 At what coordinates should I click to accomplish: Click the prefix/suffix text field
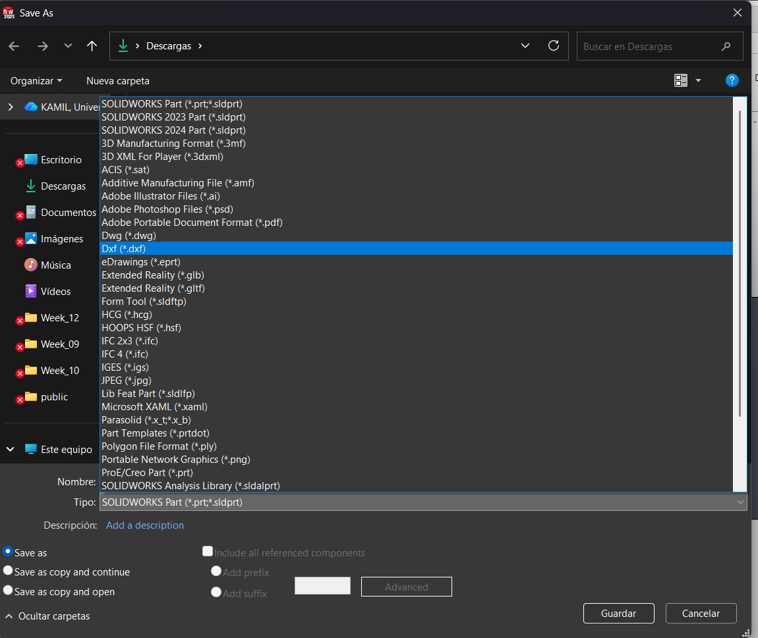(x=322, y=586)
